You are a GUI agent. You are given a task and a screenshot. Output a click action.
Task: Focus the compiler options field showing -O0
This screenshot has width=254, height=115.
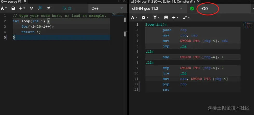224,9
